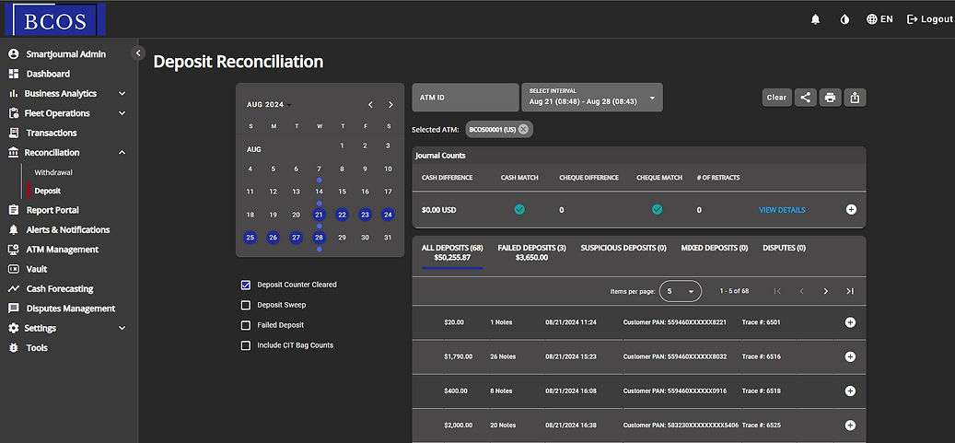The image size is (955, 443).
Task: Open the notifications bell icon
Action: pyautogui.click(x=815, y=19)
